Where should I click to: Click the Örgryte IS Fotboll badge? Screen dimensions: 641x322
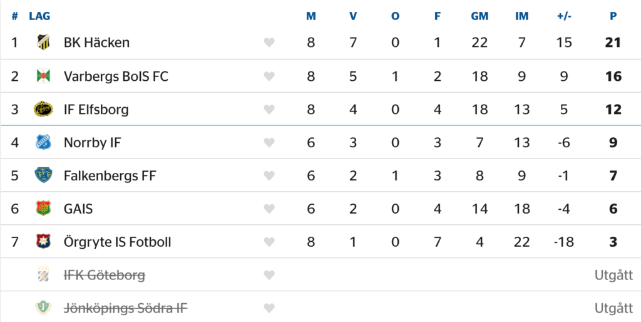(x=43, y=242)
